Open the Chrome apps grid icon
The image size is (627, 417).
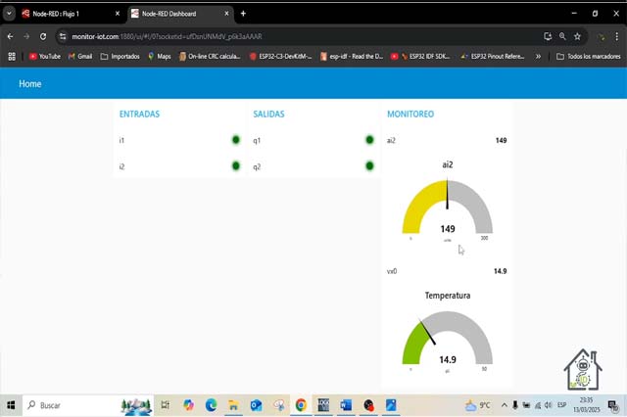click(12, 57)
